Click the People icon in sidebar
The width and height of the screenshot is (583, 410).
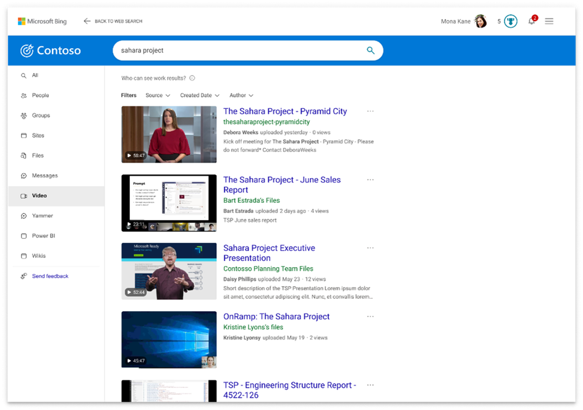pos(23,96)
